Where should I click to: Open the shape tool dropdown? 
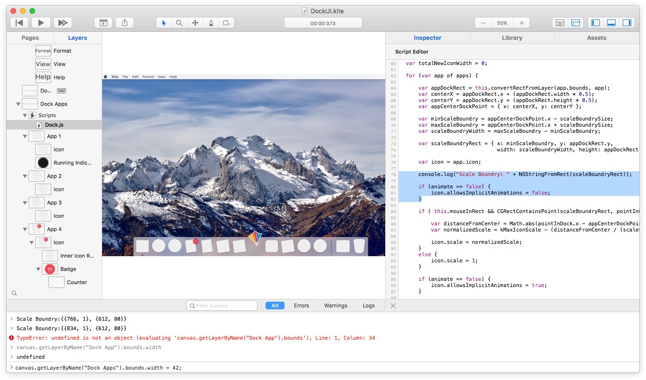point(227,23)
